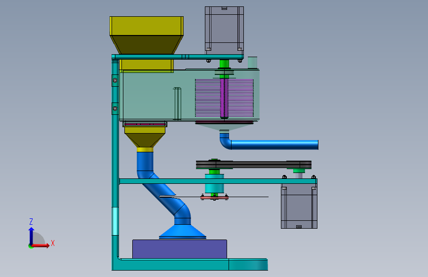Image resolution: width=428 pixels, height=277 pixels.
Task: Select the purple collection box
Action: (180, 249)
